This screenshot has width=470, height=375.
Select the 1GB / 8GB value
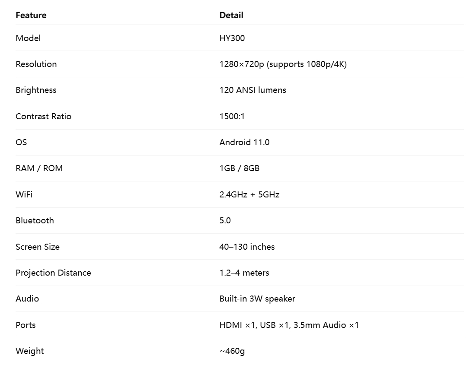pos(239,168)
